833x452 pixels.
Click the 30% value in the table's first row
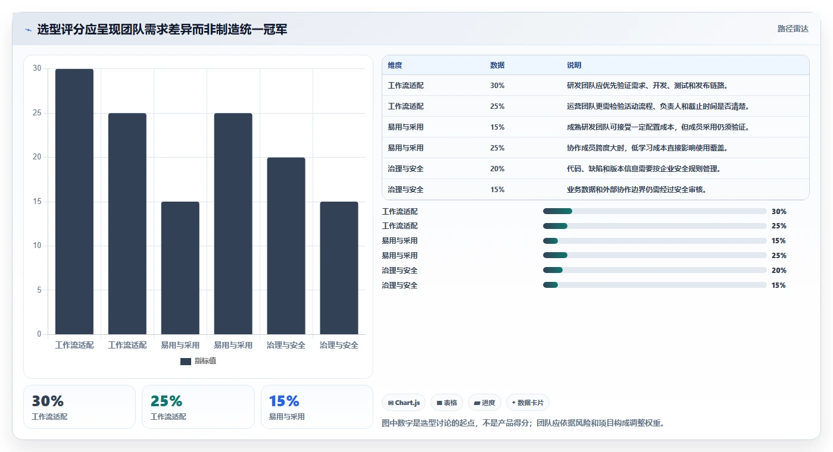(497, 86)
